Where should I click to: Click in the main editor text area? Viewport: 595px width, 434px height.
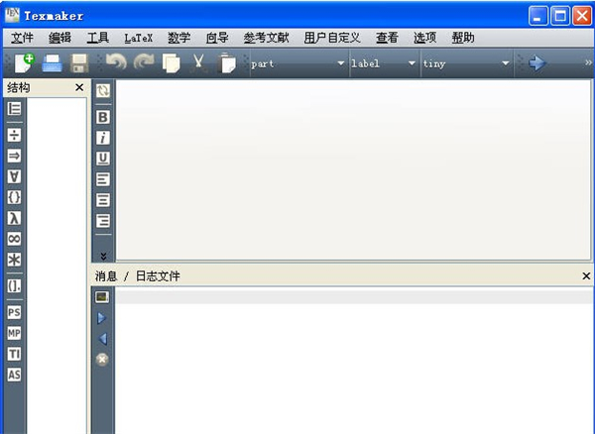point(347,168)
